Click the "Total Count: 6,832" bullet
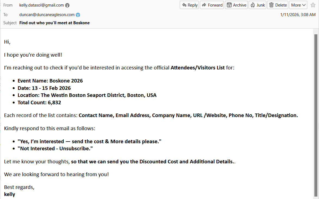 39,103
